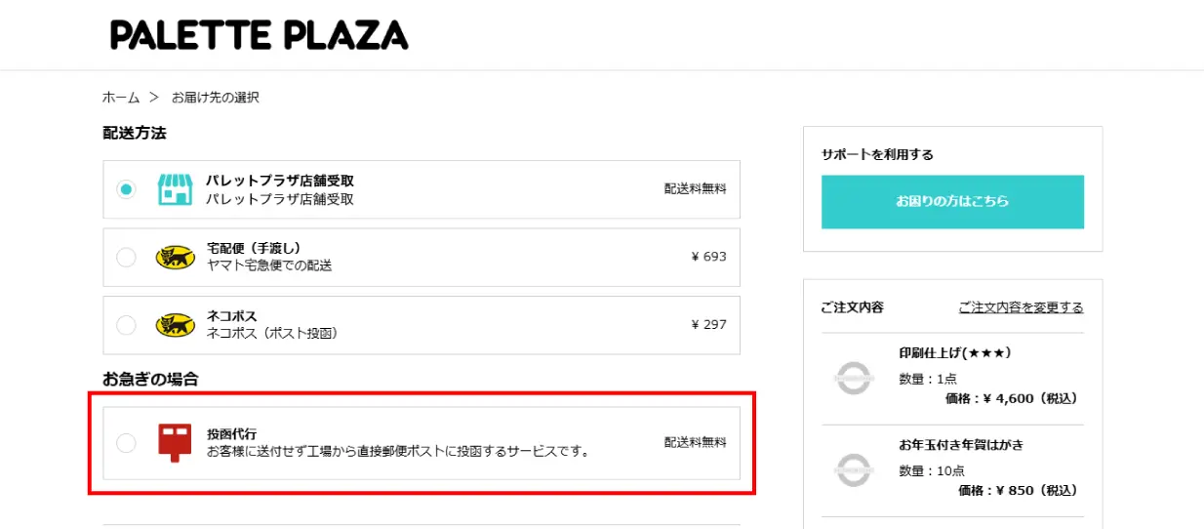The image size is (1204, 529).
Task: Click the teal store pickup icon
Action: click(175, 189)
